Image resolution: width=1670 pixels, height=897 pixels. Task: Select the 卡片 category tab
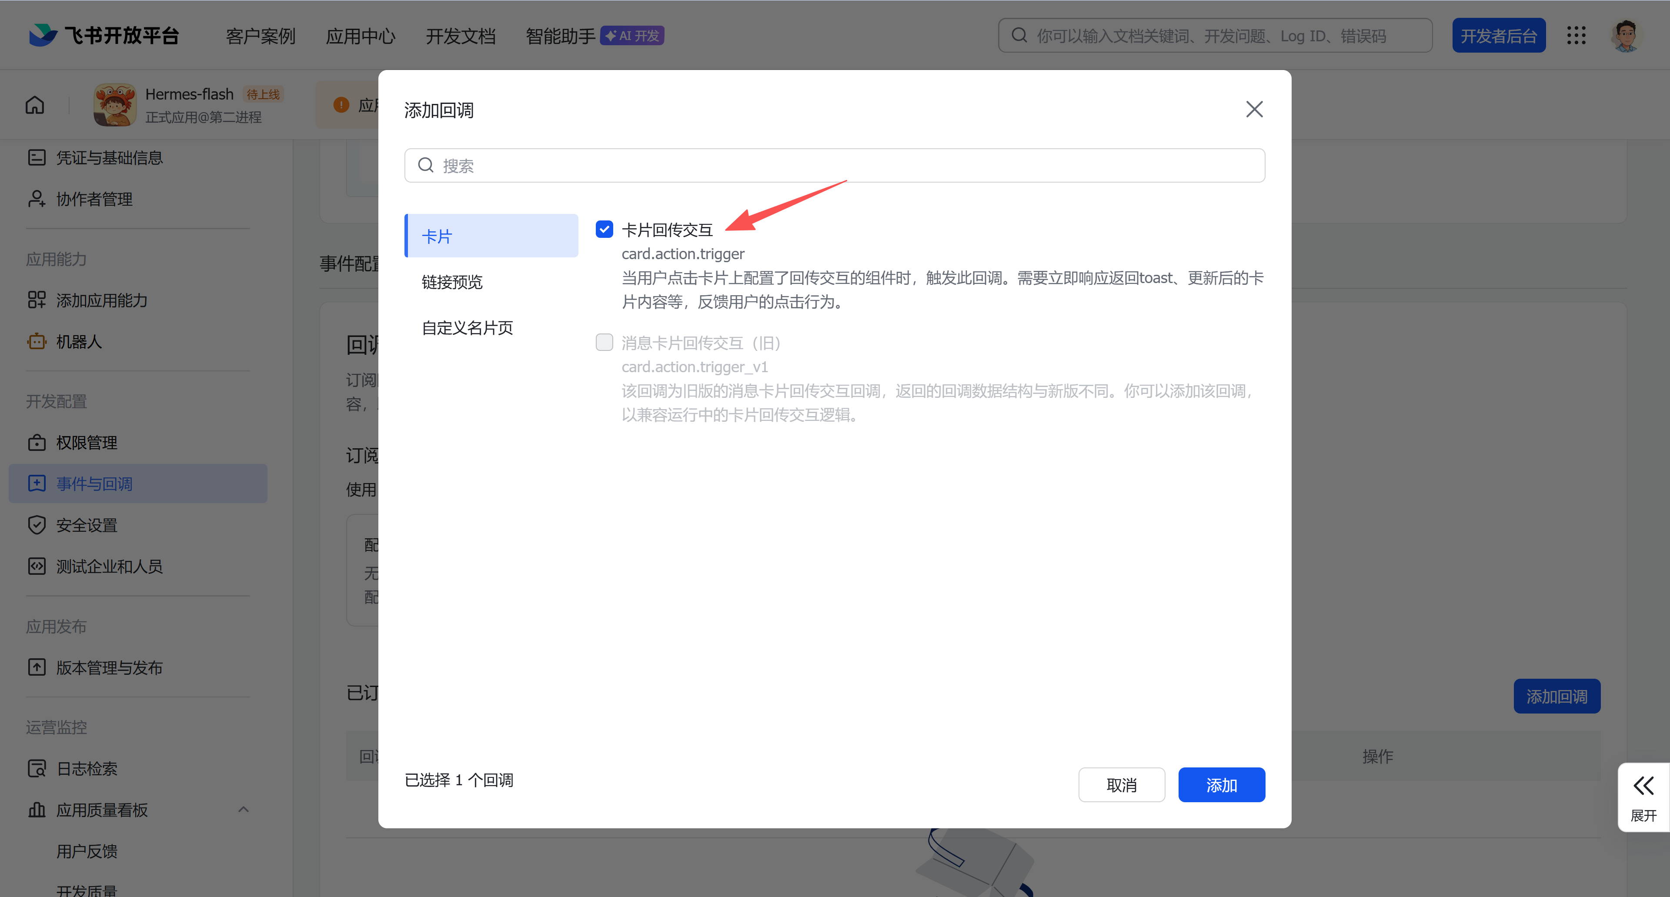point(491,236)
